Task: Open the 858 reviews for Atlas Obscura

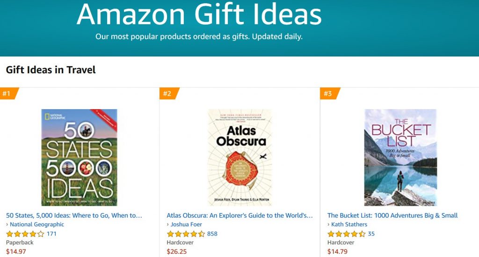Action: pyautogui.click(x=212, y=234)
